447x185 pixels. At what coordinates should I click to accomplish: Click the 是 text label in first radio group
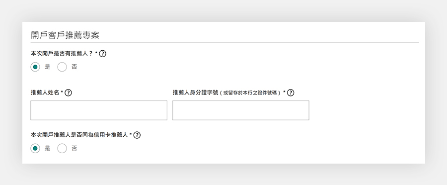(47, 67)
